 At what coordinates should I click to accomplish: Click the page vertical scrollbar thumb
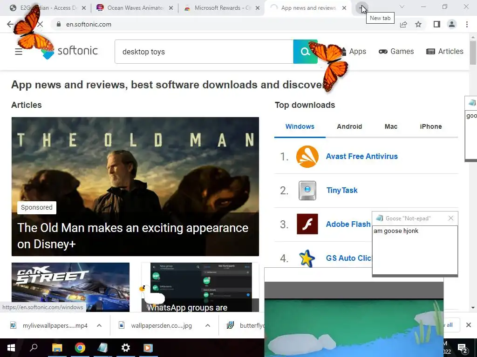click(473, 52)
